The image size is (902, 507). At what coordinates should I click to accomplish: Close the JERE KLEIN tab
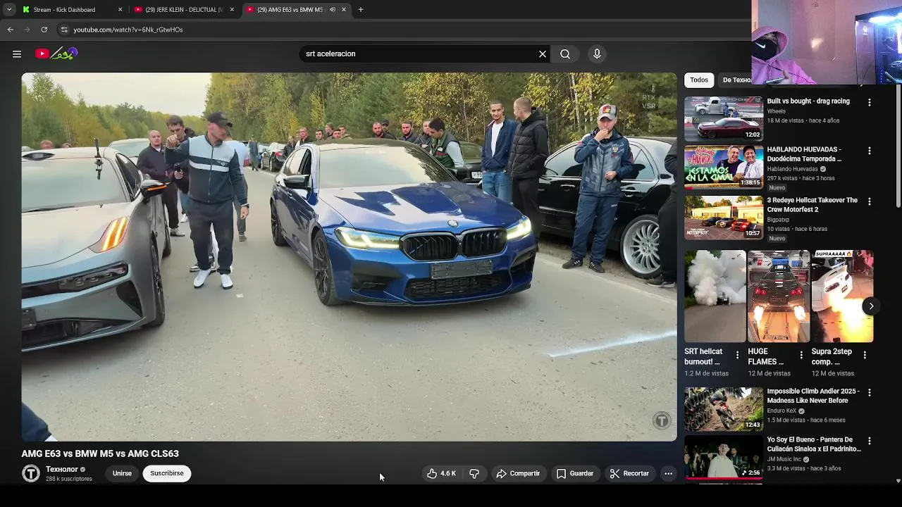232,10
